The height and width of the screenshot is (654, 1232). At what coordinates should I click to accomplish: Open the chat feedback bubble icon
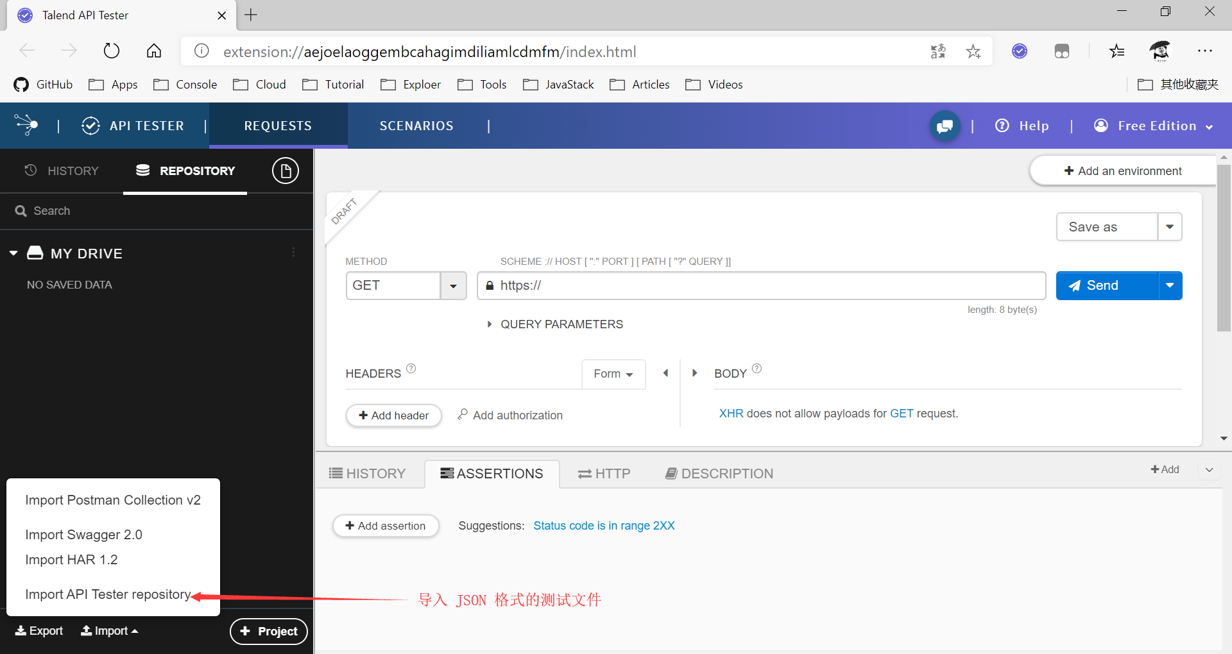pos(944,126)
